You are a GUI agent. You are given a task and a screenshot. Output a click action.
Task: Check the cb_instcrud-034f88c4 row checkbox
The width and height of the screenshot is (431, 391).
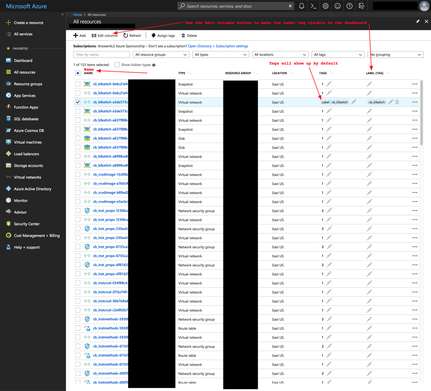tap(78, 283)
